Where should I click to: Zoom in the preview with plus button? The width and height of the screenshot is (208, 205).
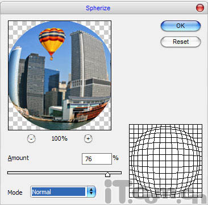point(88,139)
